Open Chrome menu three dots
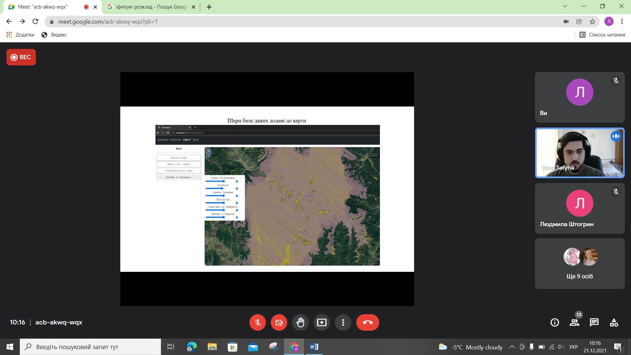This screenshot has width=631, height=355. coord(622,22)
